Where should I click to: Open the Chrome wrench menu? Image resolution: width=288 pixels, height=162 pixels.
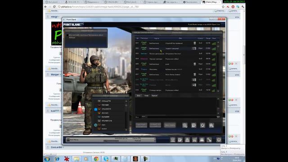[x=243, y=7]
